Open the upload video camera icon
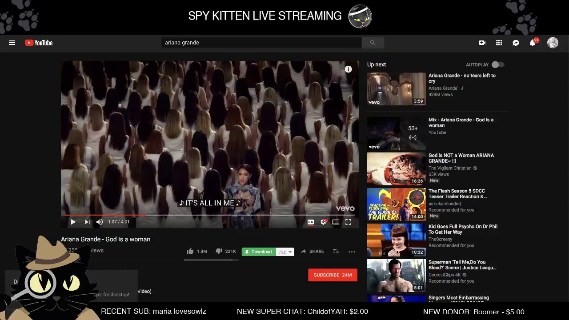Image resolution: width=569 pixels, height=320 pixels. point(482,43)
